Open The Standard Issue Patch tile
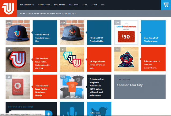The width and height of the screenshot is (171, 116). coord(45,59)
